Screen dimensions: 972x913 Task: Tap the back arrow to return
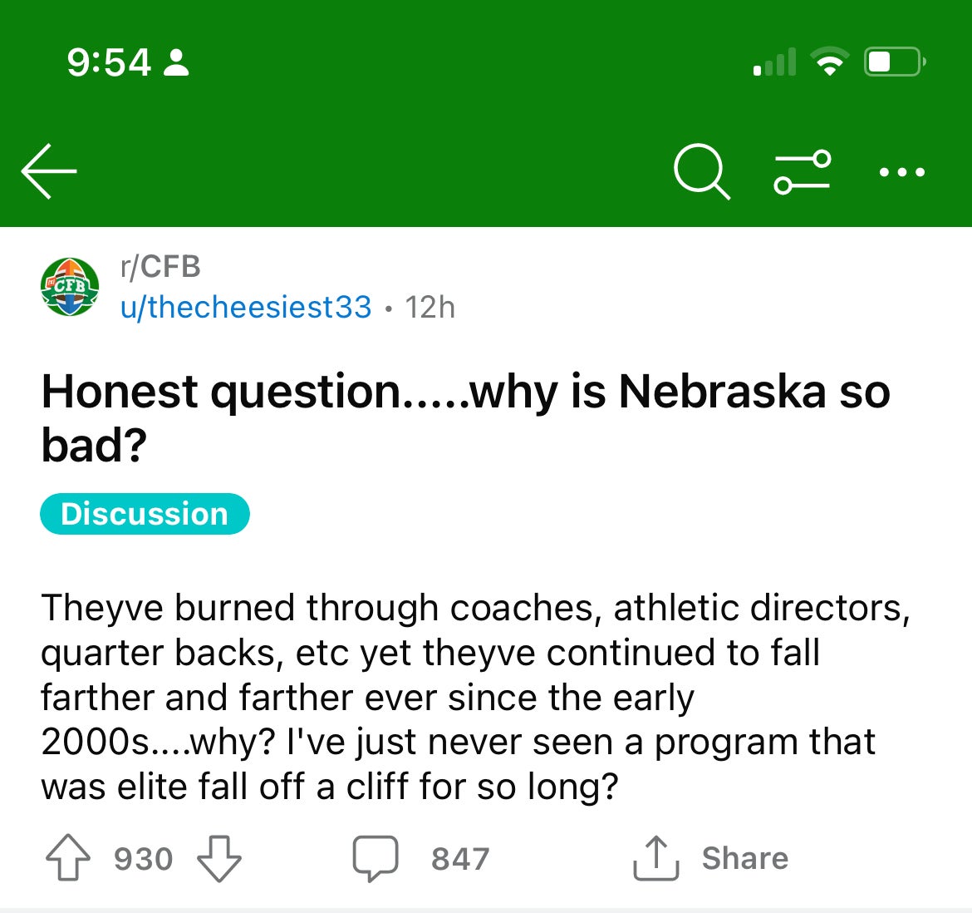(47, 170)
